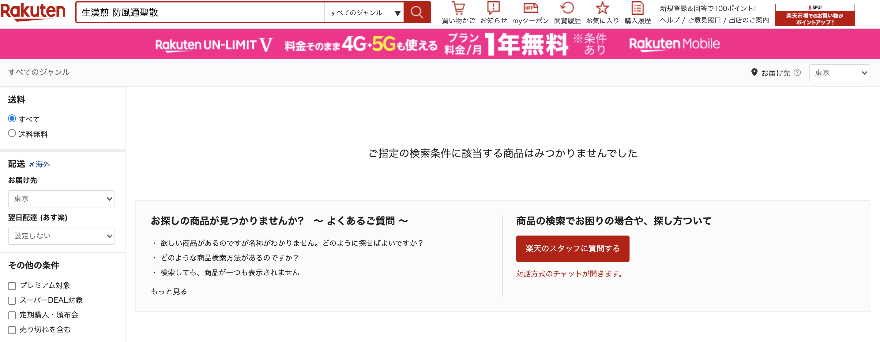Click 出店のご案内 link
The height and width of the screenshot is (342, 880).
point(749,20)
